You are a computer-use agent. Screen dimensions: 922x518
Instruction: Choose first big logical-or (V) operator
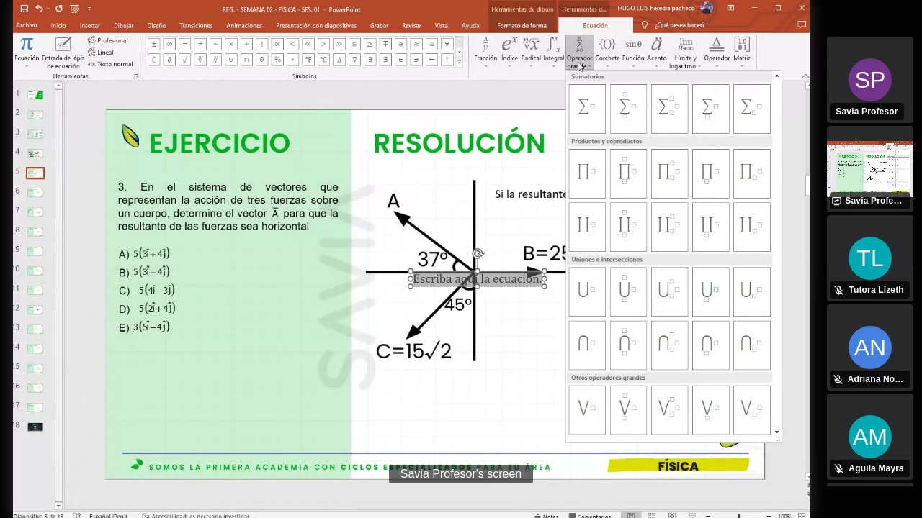(587, 409)
